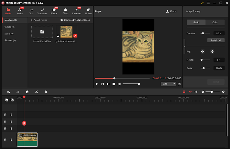
Task: Go to previous frame
Action: 103,84
